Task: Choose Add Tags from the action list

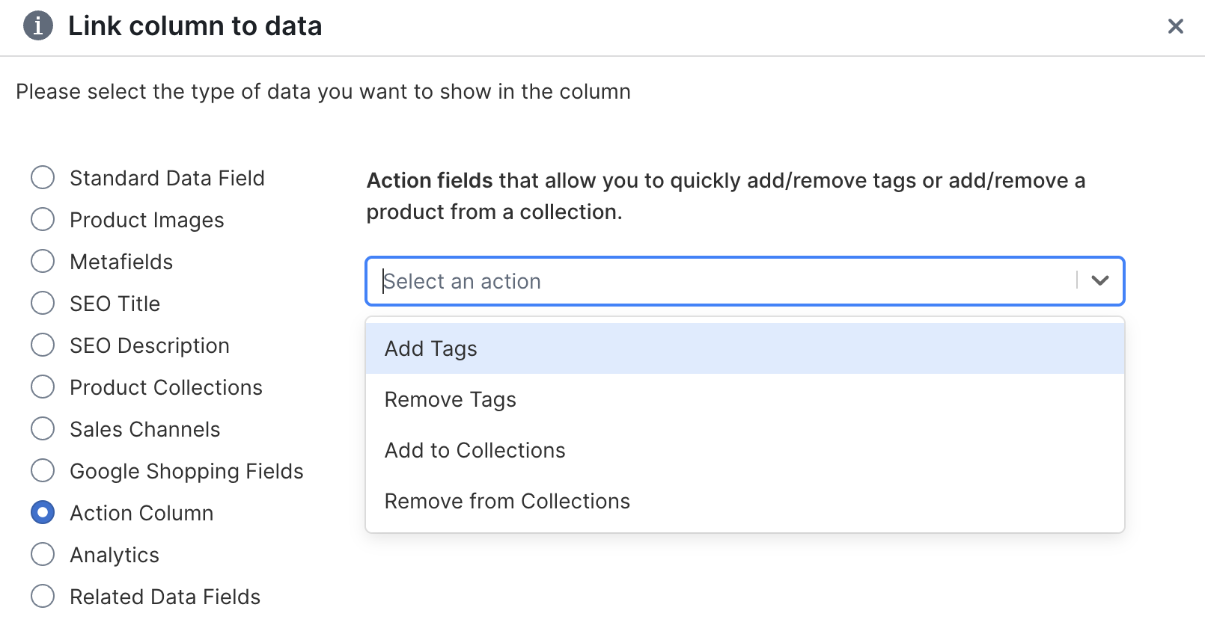Action: point(430,348)
